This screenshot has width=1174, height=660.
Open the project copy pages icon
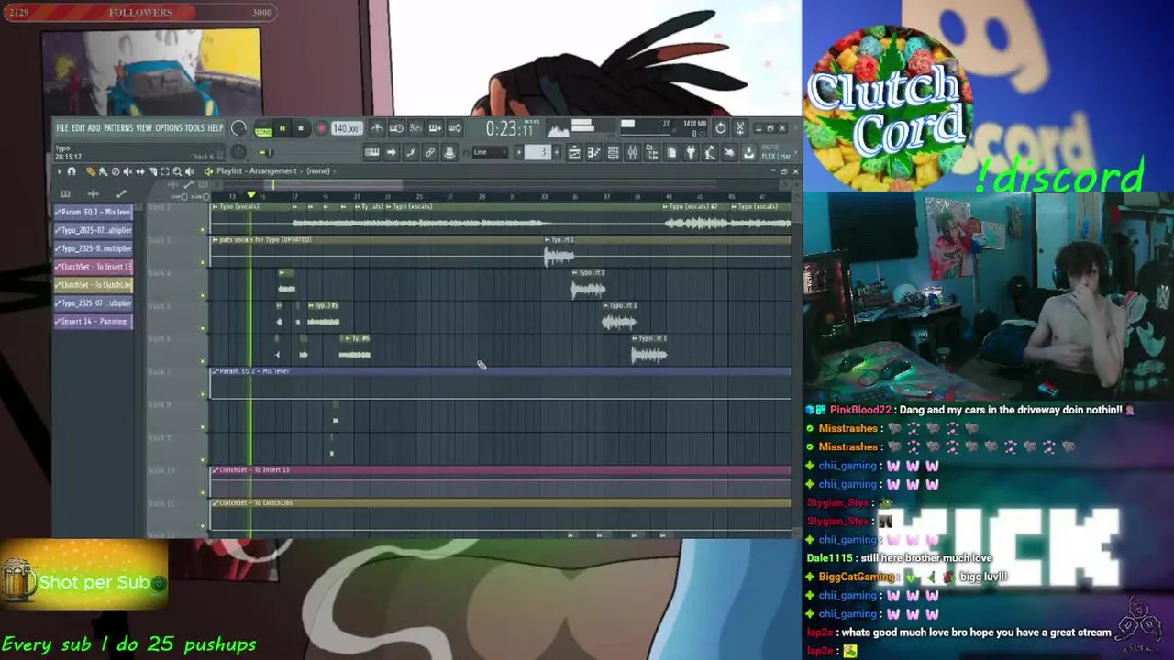click(671, 152)
